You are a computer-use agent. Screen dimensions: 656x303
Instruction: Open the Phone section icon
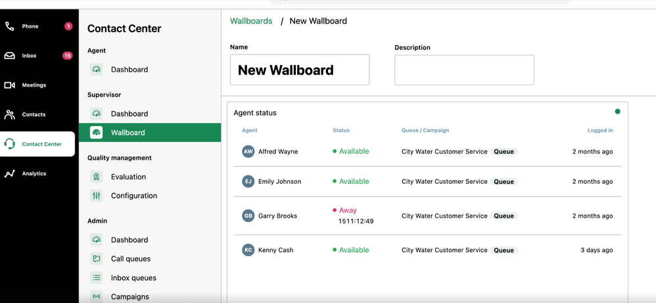coord(9,26)
